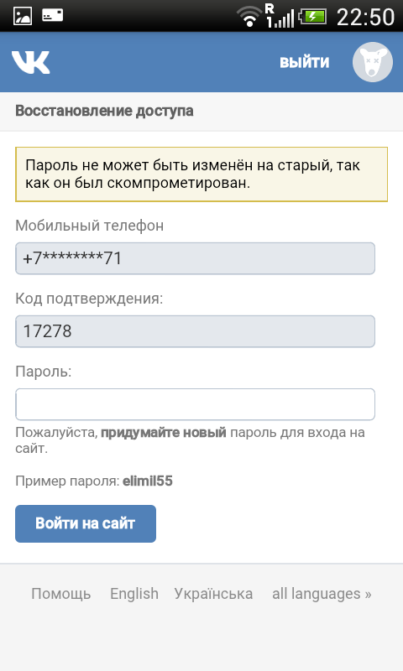Image resolution: width=403 pixels, height=671 pixels.
Task: Tap the roaming signal strength icon
Action: pyautogui.click(x=280, y=16)
